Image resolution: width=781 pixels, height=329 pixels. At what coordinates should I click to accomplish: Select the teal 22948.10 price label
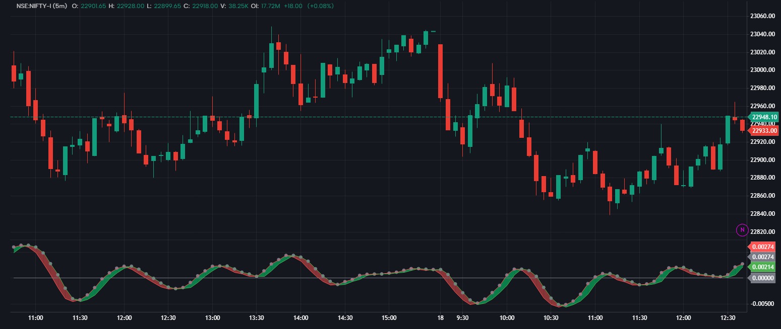click(762, 117)
